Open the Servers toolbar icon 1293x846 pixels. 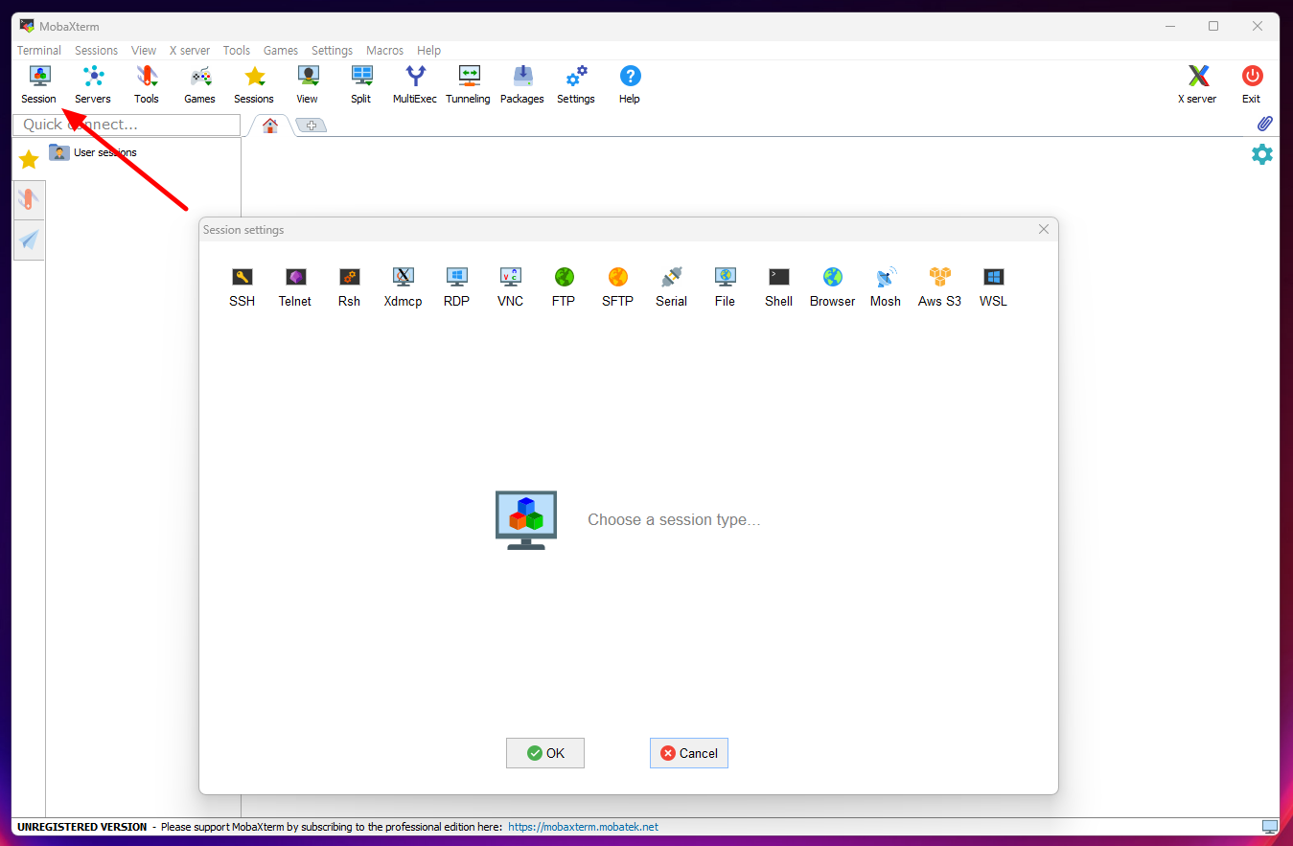93,84
